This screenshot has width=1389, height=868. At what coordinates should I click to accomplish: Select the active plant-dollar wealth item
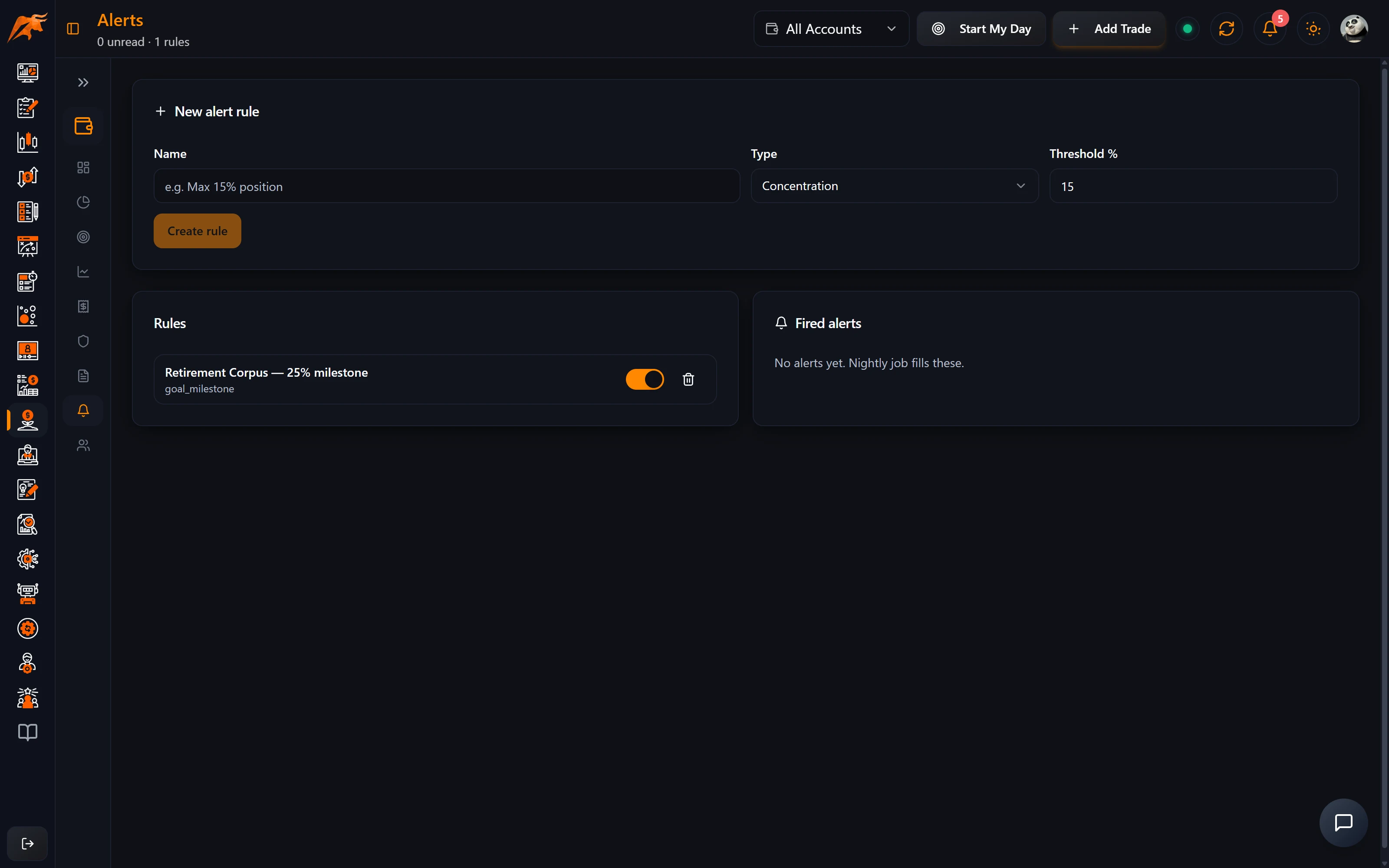pyautogui.click(x=27, y=420)
